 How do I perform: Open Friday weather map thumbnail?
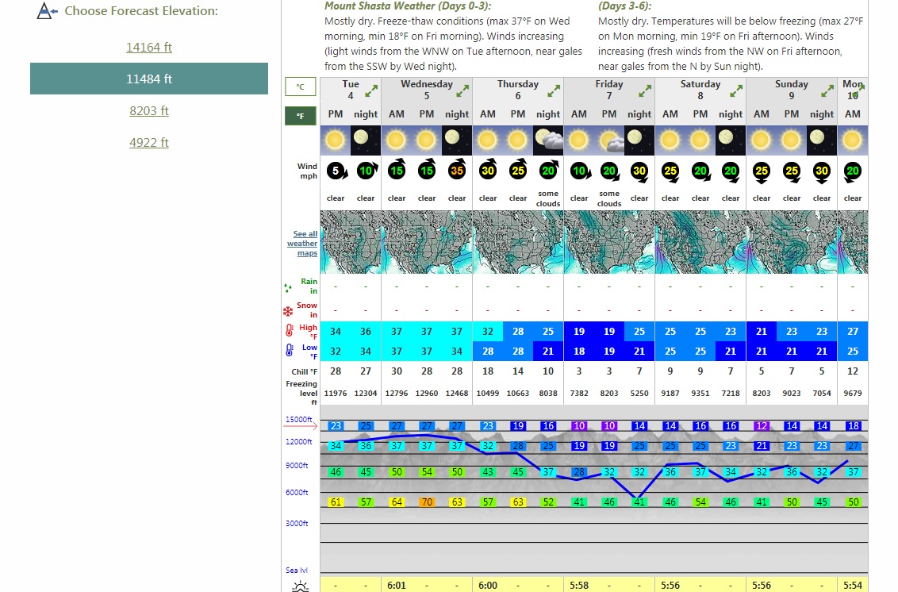pyautogui.click(x=608, y=242)
